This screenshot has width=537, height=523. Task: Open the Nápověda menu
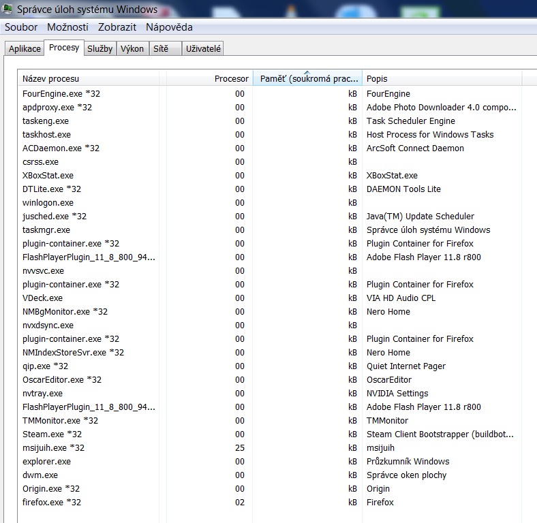[x=169, y=27]
